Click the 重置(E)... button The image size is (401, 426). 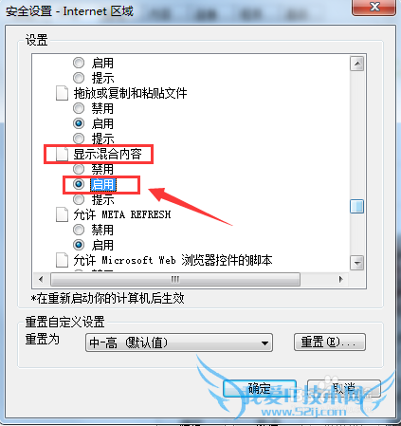coord(330,343)
